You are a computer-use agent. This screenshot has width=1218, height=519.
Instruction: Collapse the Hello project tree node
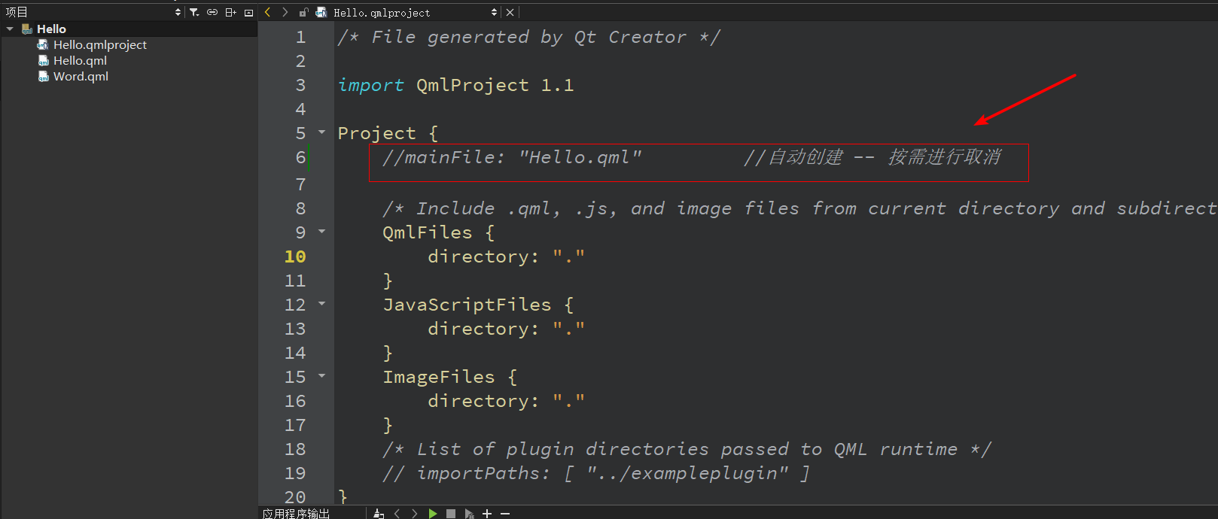[x=10, y=29]
